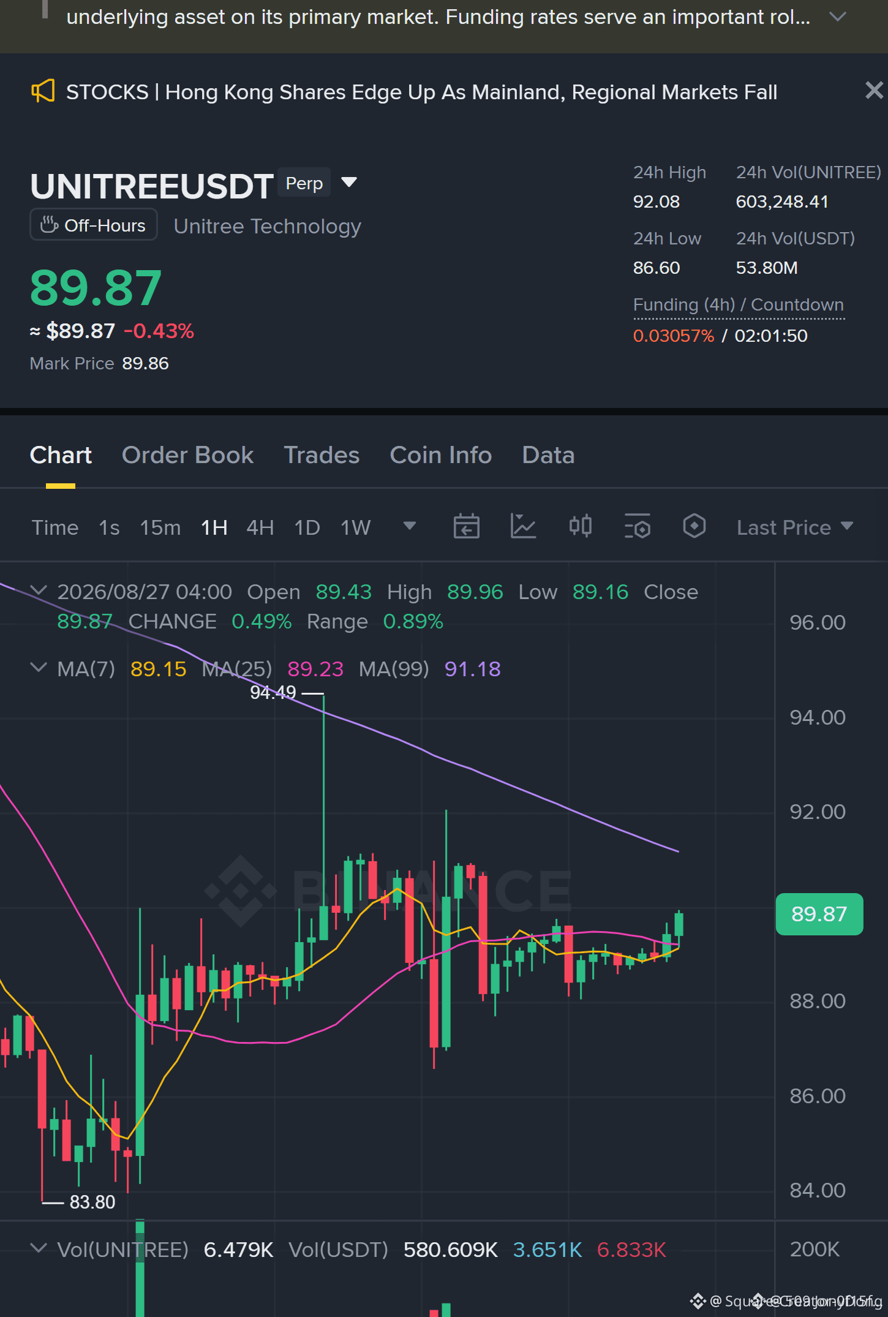
Task: Click the 94.49 chart high marker
Action: click(x=273, y=693)
